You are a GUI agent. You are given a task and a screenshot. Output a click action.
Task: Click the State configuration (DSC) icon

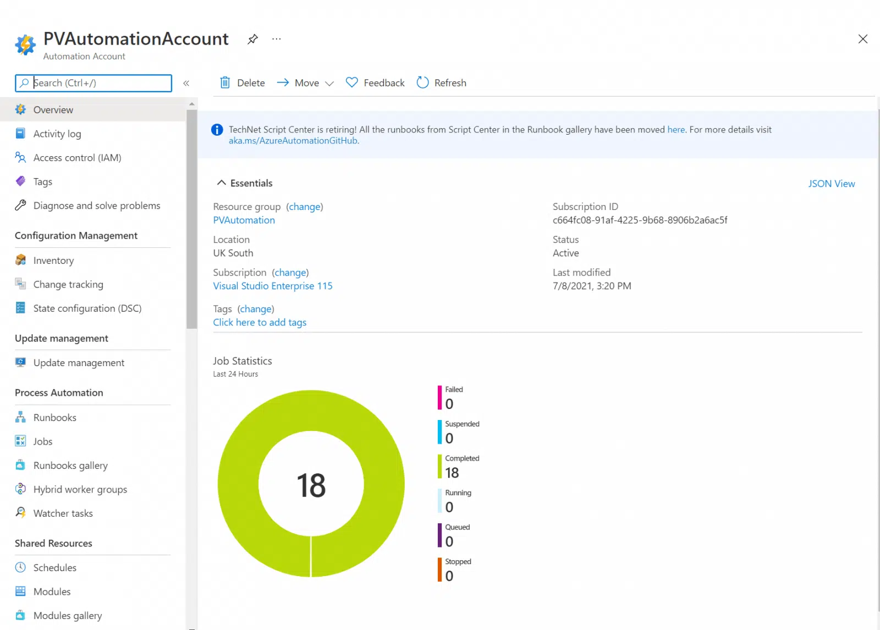(x=20, y=308)
